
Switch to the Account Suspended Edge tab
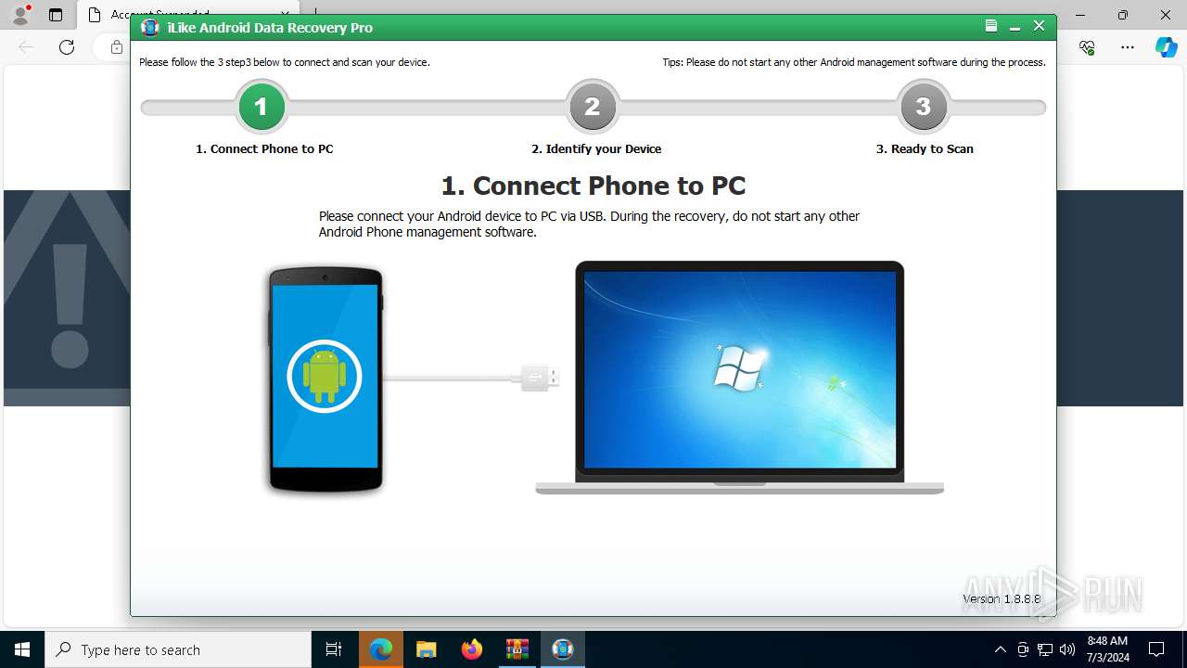coord(190,15)
